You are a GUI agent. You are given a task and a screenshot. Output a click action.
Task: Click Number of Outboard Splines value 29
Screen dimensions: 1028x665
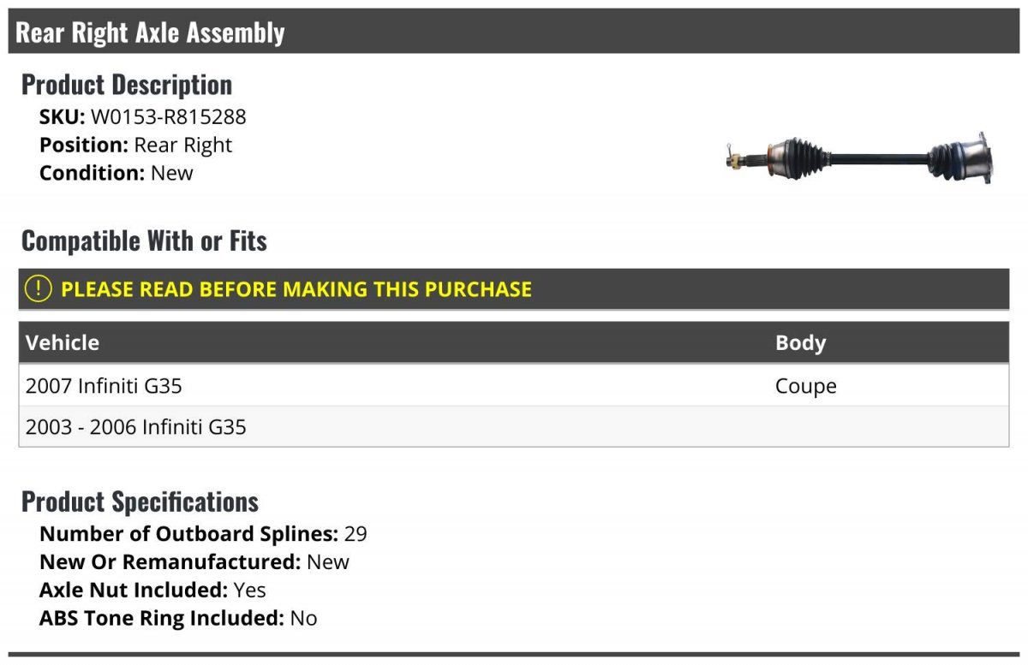356,534
